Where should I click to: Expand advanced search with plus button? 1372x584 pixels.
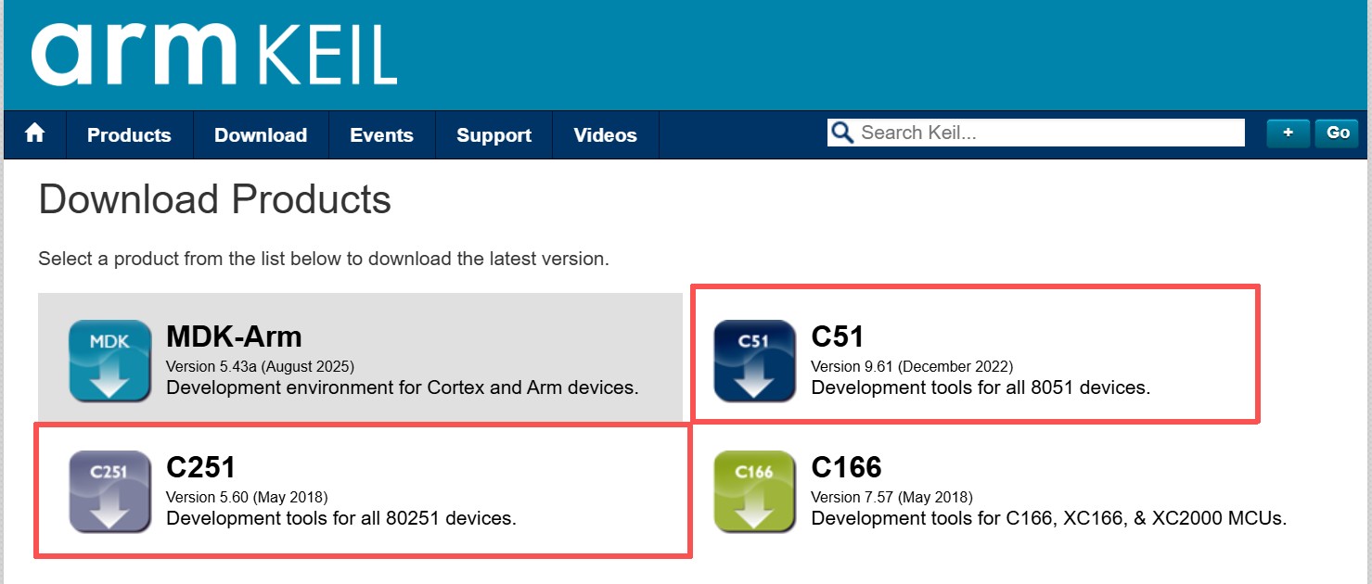(x=1288, y=133)
